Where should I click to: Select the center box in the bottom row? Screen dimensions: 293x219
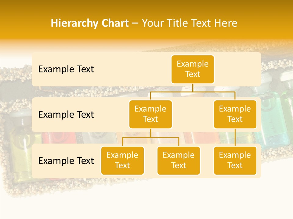pos(179,160)
